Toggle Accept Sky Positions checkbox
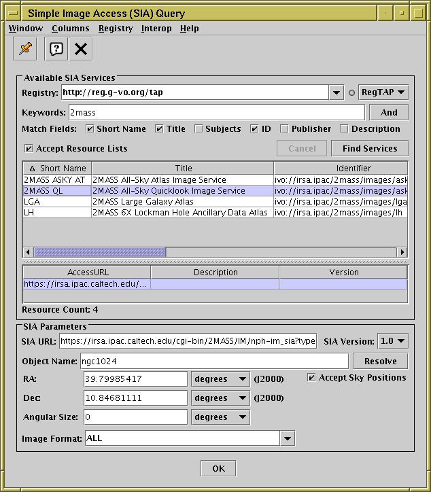 pyautogui.click(x=311, y=378)
